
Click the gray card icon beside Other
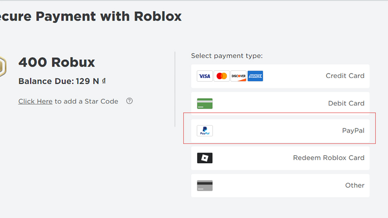tap(205, 185)
